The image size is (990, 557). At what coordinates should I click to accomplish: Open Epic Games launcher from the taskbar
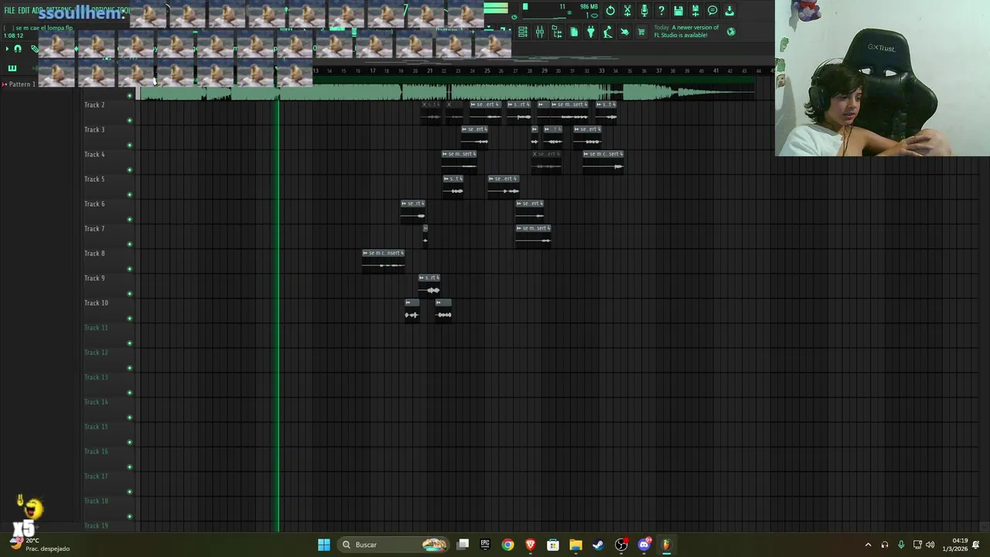point(485,545)
